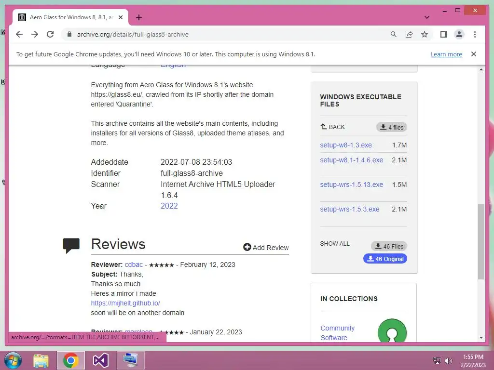Download setup-wrs-1.5.3.exe

[x=350, y=209]
